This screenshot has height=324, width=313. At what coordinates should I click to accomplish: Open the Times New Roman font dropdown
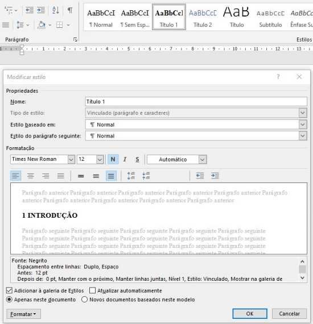[x=71, y=159]
